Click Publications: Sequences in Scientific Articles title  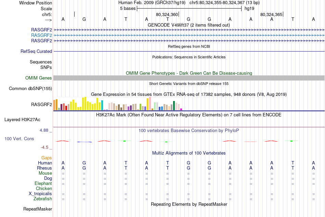189,57
